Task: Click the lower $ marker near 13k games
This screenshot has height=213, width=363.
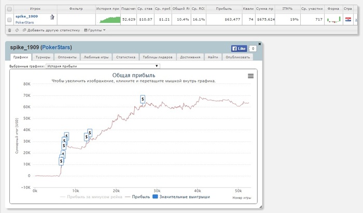Action: (x=86, y=137)
